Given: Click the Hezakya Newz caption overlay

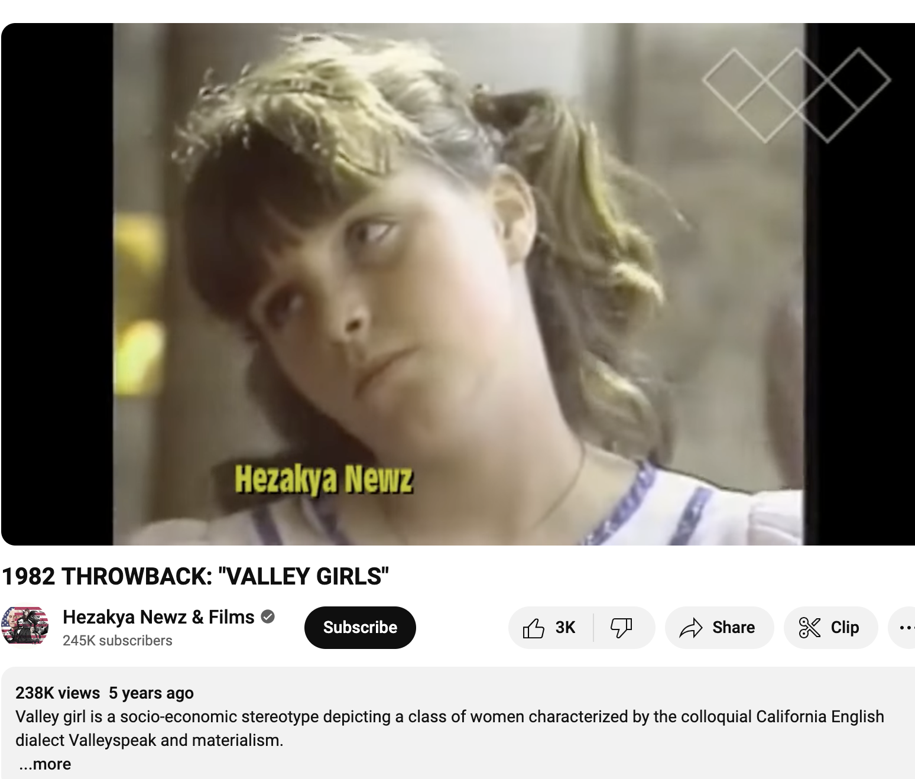Looking at the screenshot, I should (x=323, y=479).
